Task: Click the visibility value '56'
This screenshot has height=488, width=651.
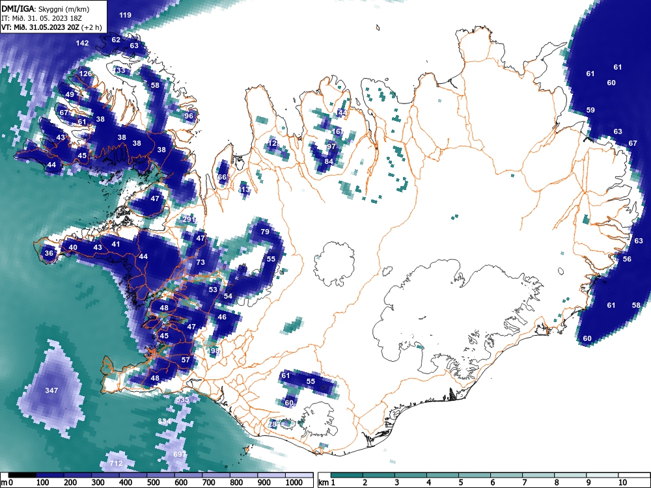Action: pyautogui.click(x=627, y=259)
